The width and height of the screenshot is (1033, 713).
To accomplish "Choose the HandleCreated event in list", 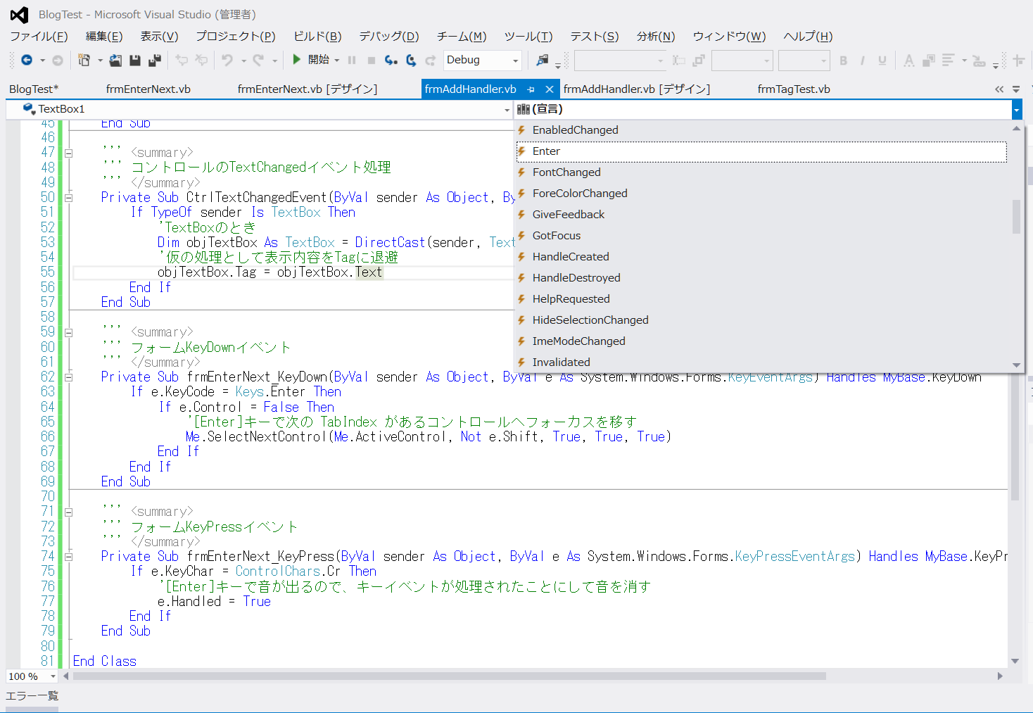I will 570,257.
